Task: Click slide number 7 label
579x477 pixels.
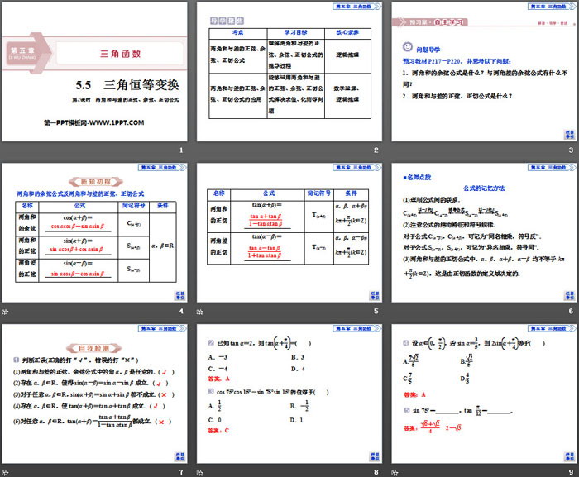Action: (x=181, y=472)
